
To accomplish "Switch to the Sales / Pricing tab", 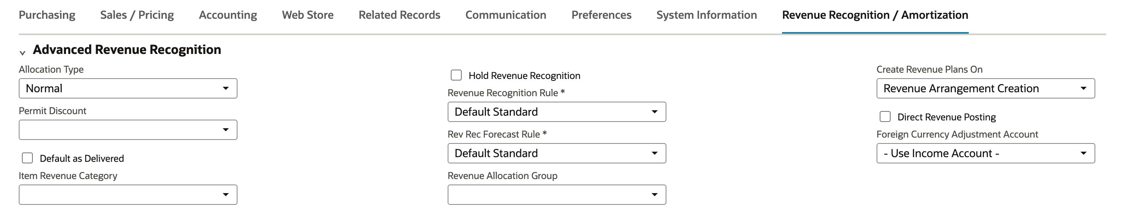I will (x=137, y=15).
